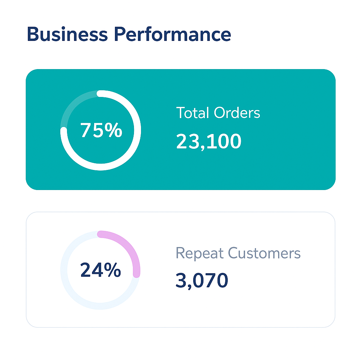Click the "Business Performance" heading

click(129, 35)
